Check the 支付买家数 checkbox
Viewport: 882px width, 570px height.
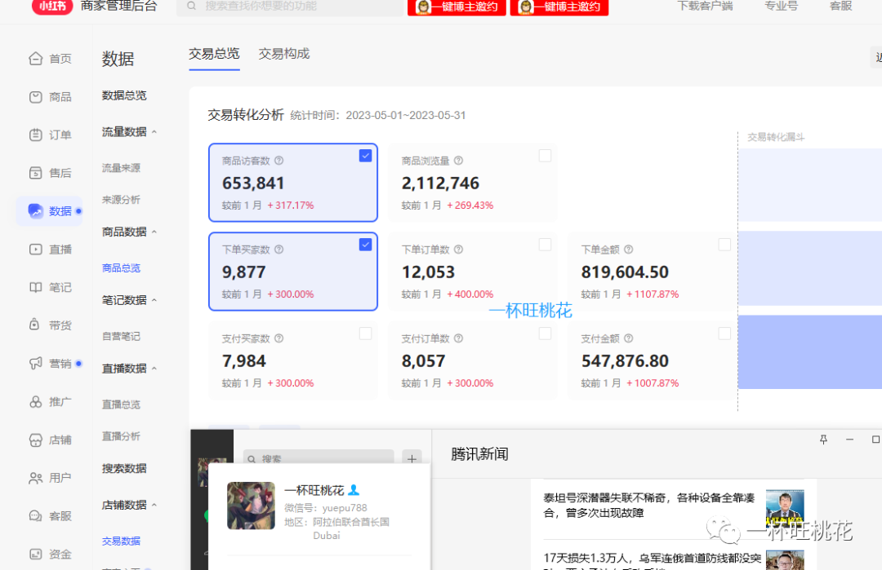(366, 334)
